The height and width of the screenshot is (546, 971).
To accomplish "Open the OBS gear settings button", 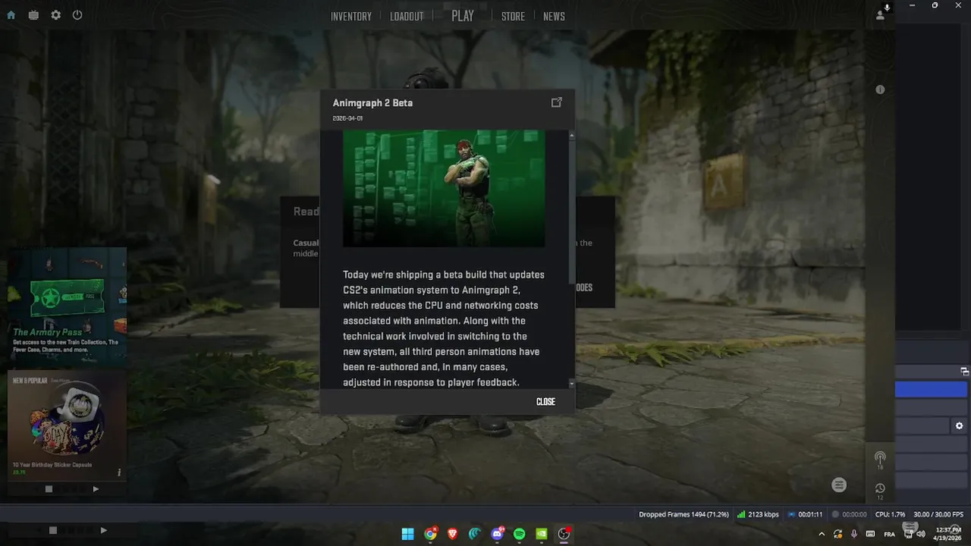I will point(960,426).
